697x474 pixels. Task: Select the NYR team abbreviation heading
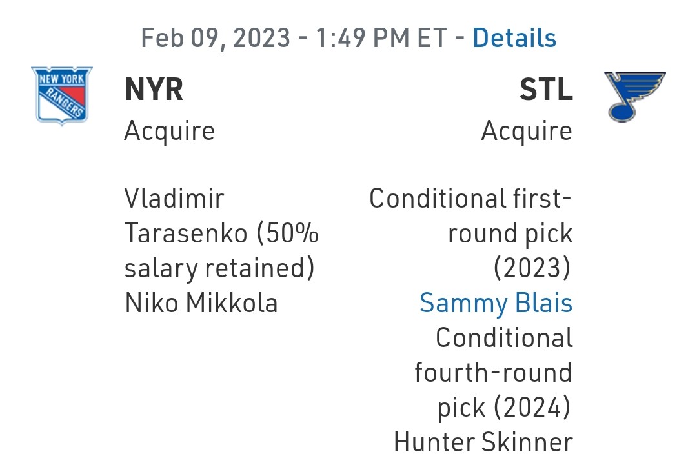[x=154, y=89]
